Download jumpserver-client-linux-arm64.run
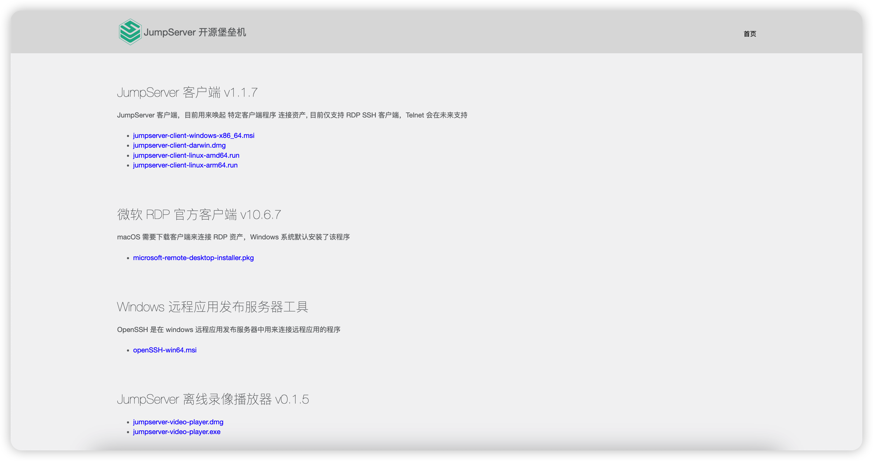This screenshot has width=873, height=461. point(185,165)
